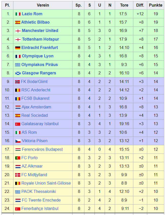Click the Verein column header
Image resolution: width=165 pixels, height=215 pixels.
(x=43, y=5)
